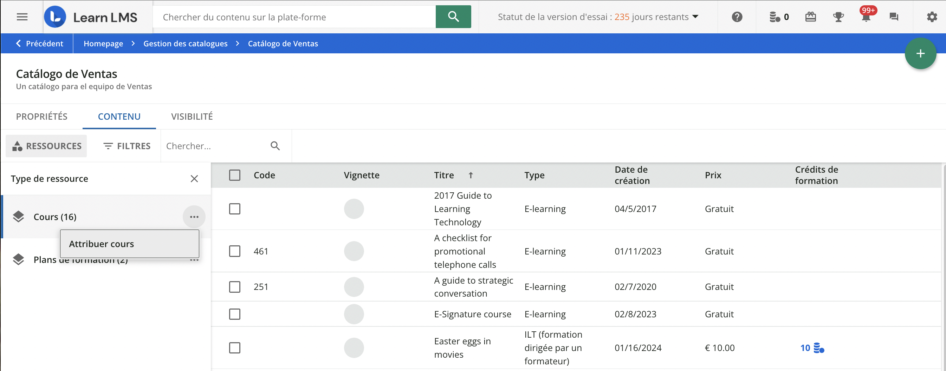Open the three-dot menu for Cours (16)
This screenshot has height=371, width=946.
pos(194,217)
